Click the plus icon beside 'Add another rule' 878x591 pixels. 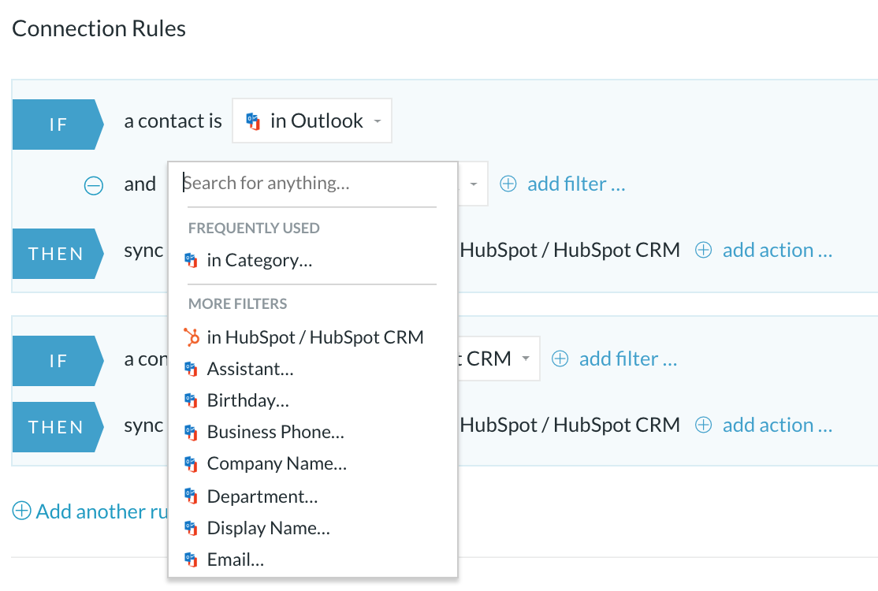pyautogui.click(x=22, y=511)
